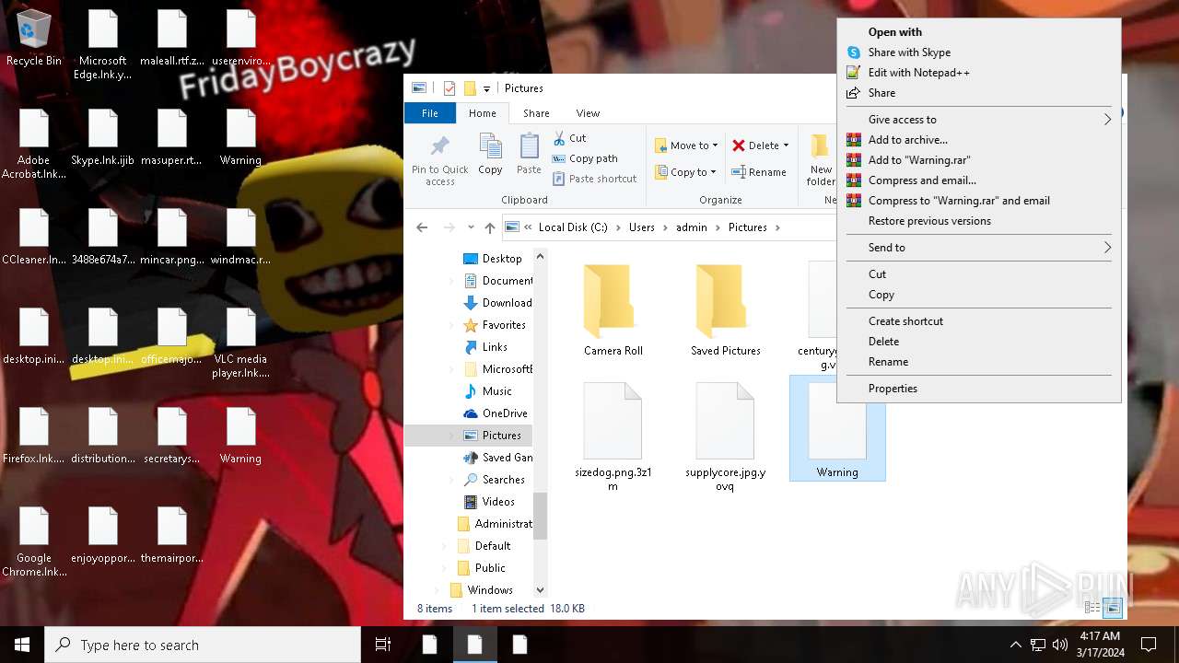Choose Restore previous versions

979,221
